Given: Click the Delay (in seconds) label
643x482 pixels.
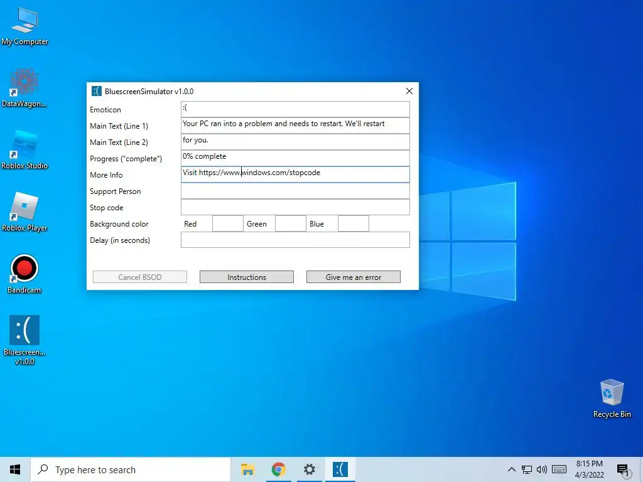Looking at the screenshot, I should point(120,240).
